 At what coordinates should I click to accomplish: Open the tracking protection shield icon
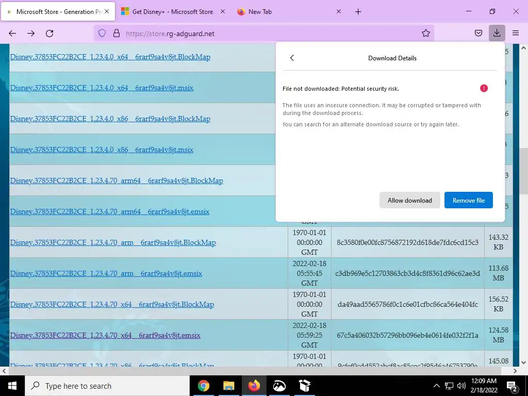[102, 34]
